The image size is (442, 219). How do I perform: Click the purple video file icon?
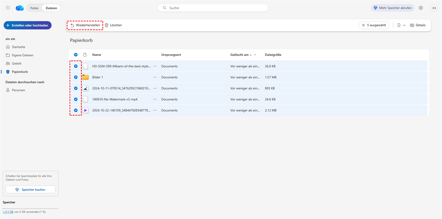click(x=85, y=110)
